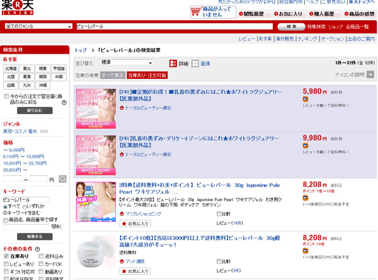Screen dimensions: 378x280
Task: Select オークション in sub navigation
Action: point(333,38)
